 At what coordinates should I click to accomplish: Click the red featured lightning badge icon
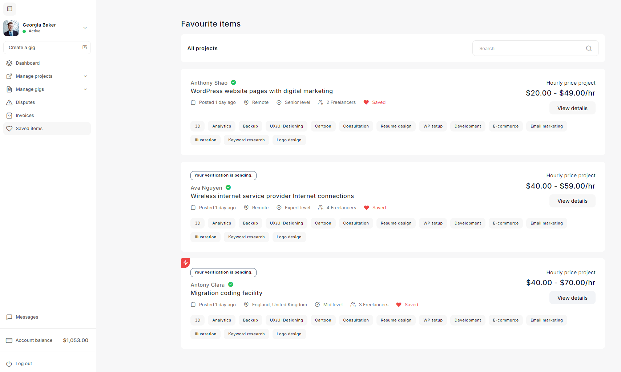[x=185, y=263]
